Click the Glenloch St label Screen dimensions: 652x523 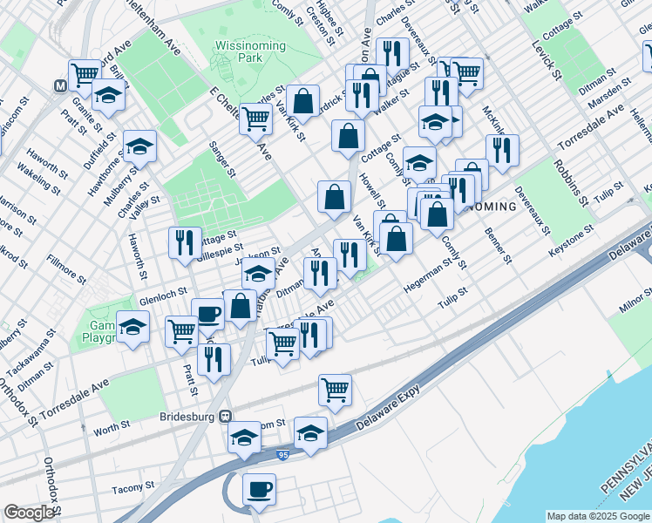pos(163,296)
